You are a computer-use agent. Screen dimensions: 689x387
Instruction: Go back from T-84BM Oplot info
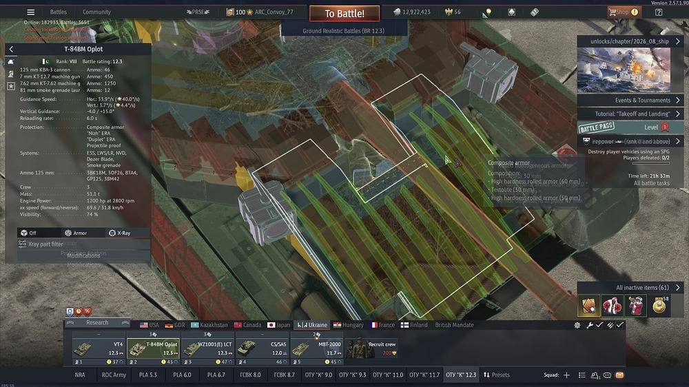point(12,49)
